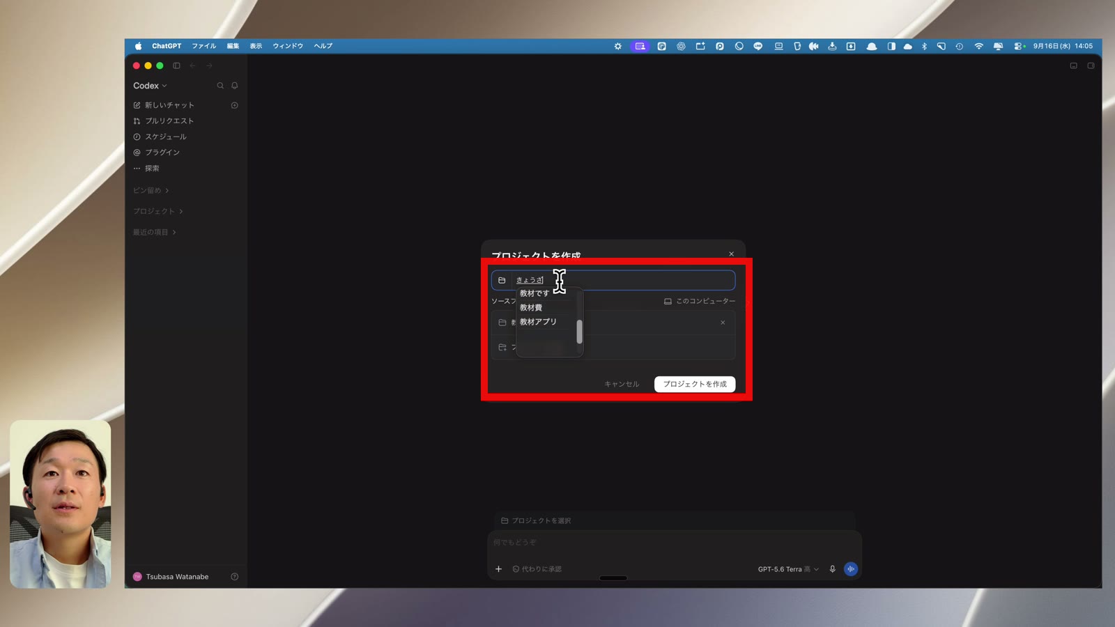Go back with the left arrow

(192, 65)
